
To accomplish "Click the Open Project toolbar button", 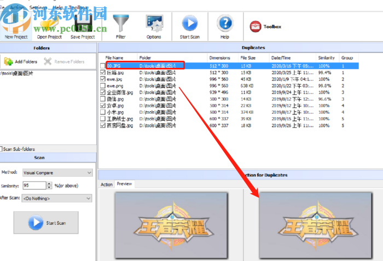I will pyautogui.click(x=49, y=28).
